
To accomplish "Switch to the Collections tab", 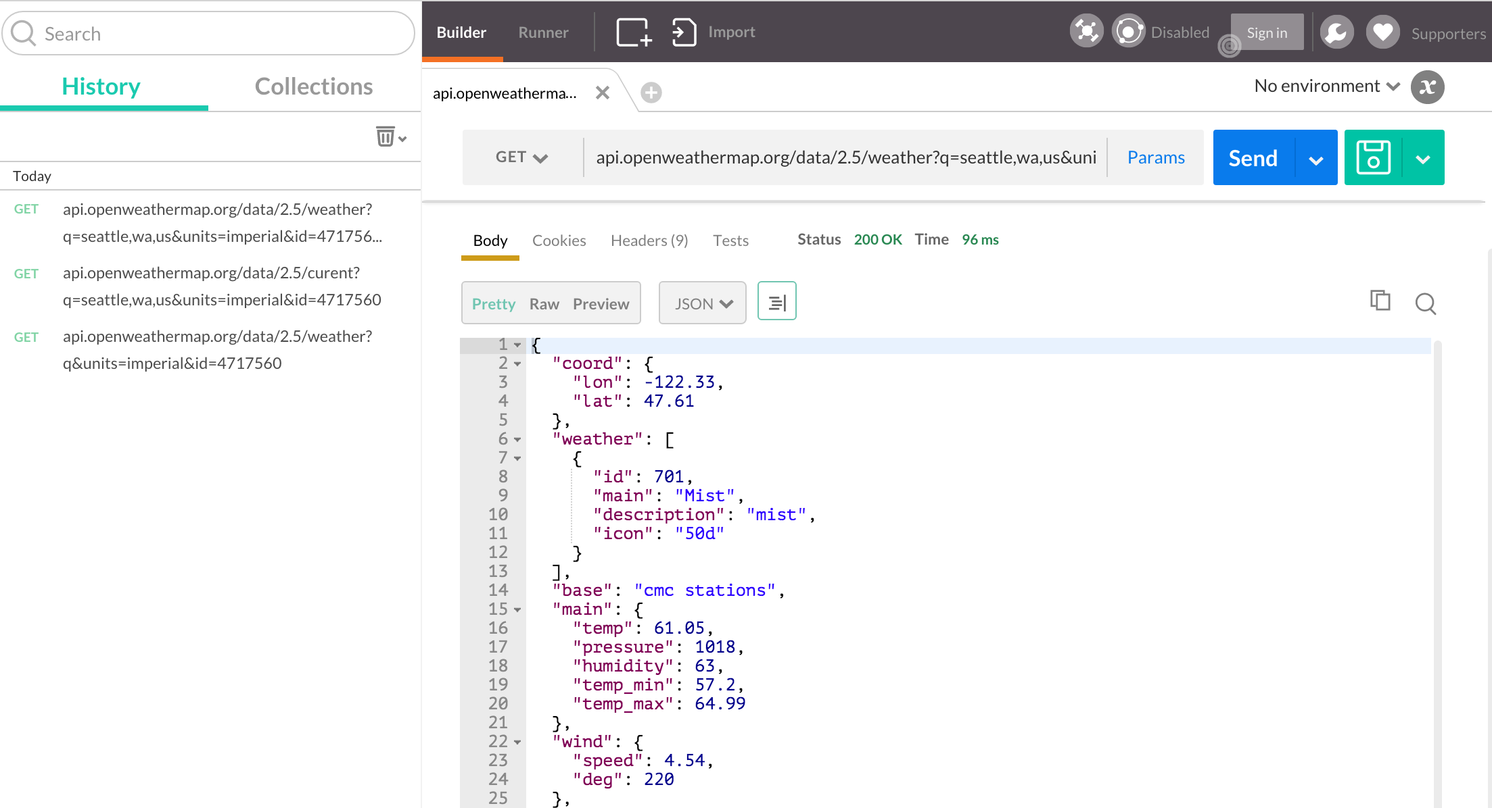I will 313,86.
